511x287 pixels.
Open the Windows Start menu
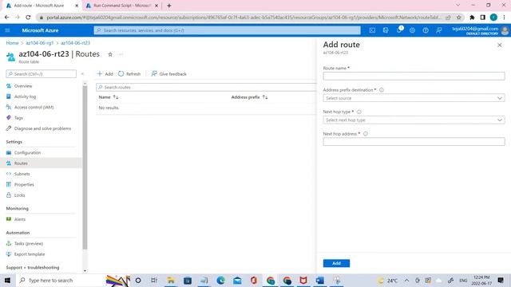coord(7,280)
